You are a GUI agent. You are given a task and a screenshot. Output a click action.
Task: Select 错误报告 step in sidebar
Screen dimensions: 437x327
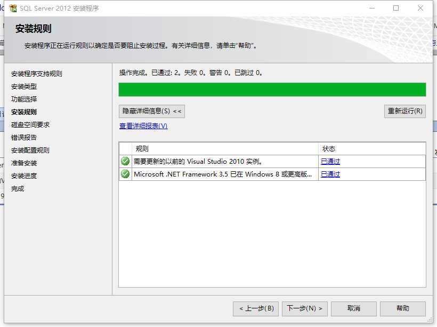(24, 138)
